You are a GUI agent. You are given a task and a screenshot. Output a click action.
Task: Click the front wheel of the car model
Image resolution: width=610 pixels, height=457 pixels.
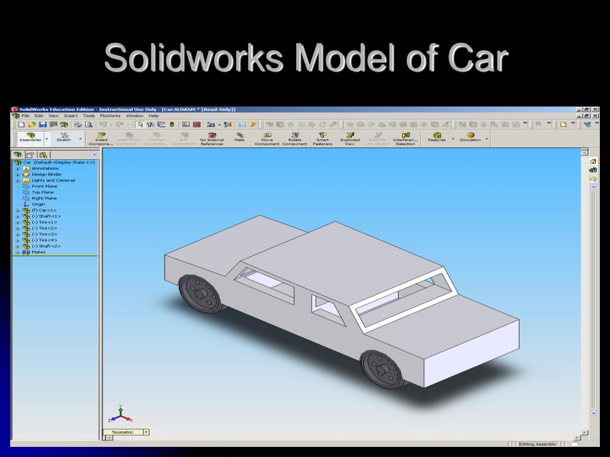click(x=383, y=370)
